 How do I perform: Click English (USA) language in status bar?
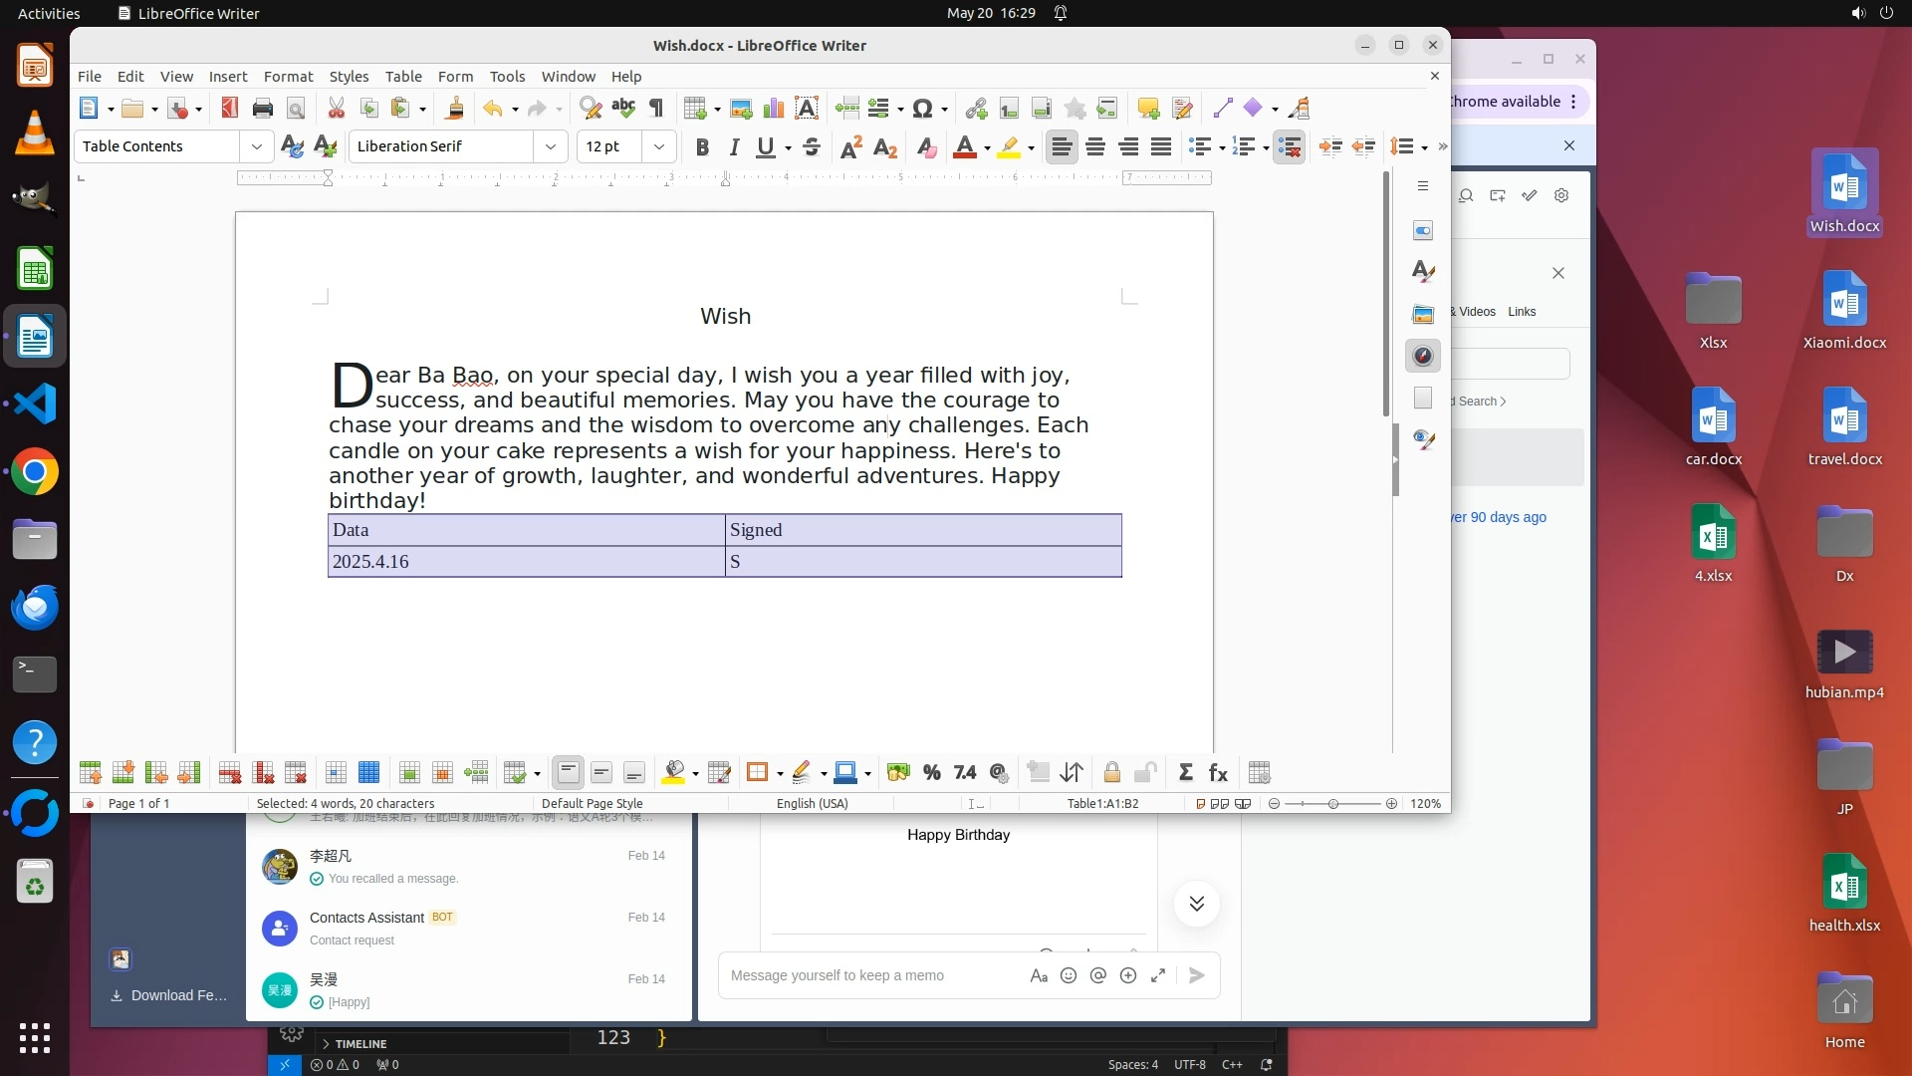click(x=812, y=804)
